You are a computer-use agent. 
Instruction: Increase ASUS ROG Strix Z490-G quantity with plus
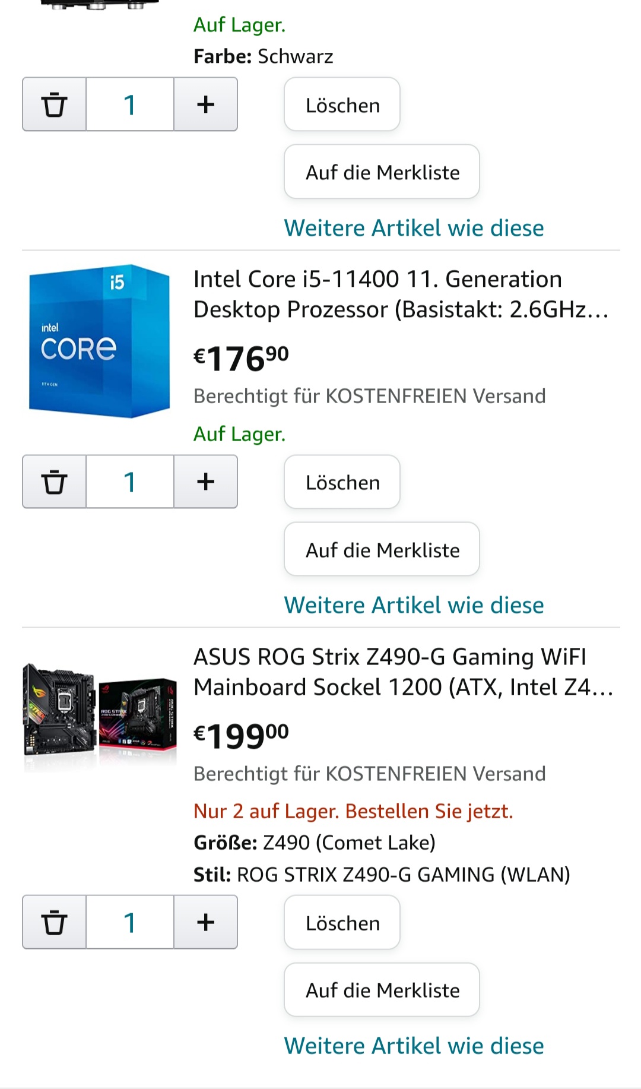(x=205, y=922)
